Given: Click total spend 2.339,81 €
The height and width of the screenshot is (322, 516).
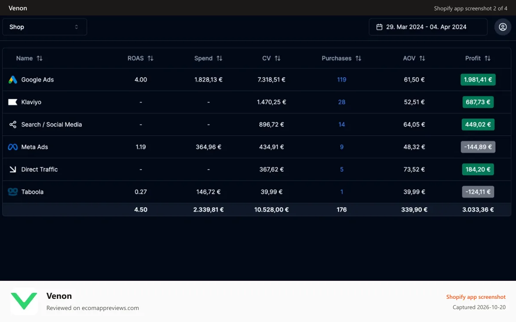Looking at the screenshot, I should point(209,210).
